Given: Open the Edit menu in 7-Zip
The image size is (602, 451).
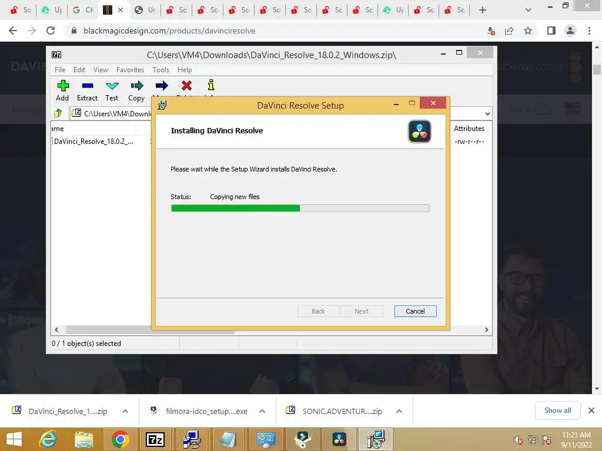Looking at the screenshot, I should coord(79,70).
